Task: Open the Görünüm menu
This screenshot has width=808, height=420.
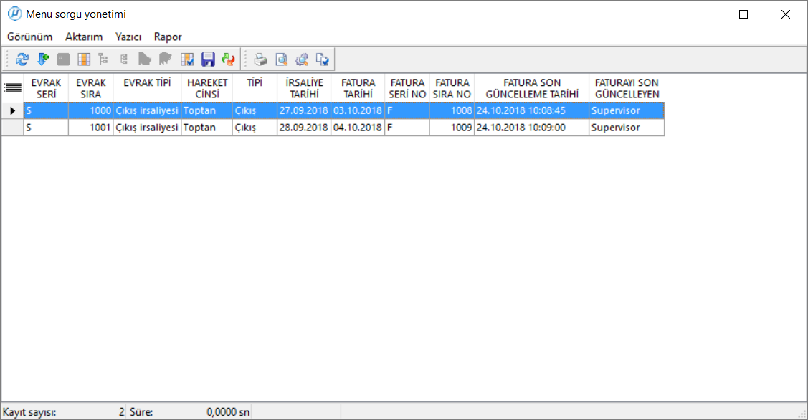Action: tap(30, 37)
